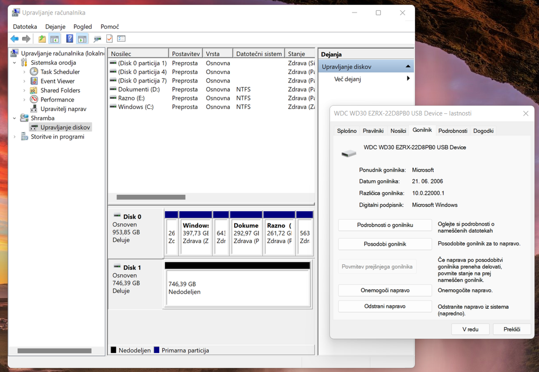Click the Posodobi gonilnik button

[x=385, y=244]
